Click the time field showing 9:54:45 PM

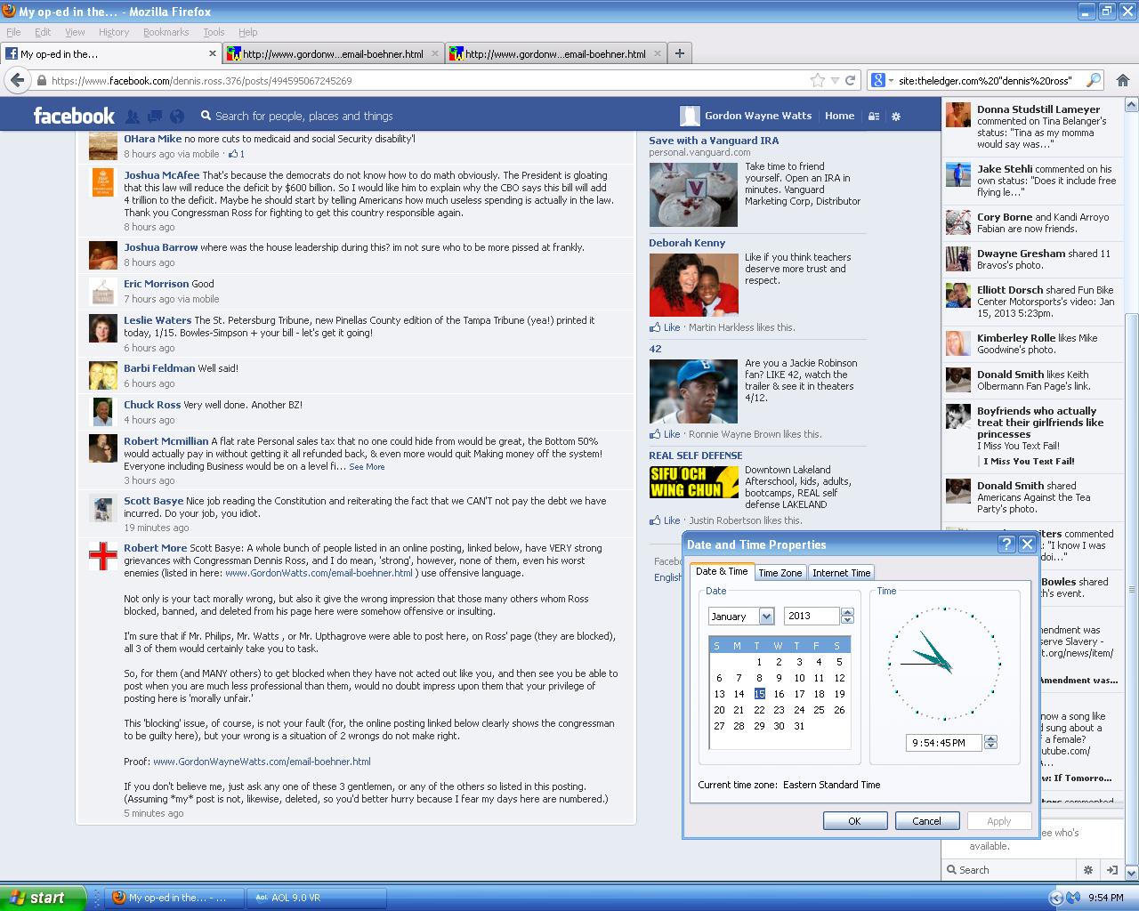tap(944, 743)
